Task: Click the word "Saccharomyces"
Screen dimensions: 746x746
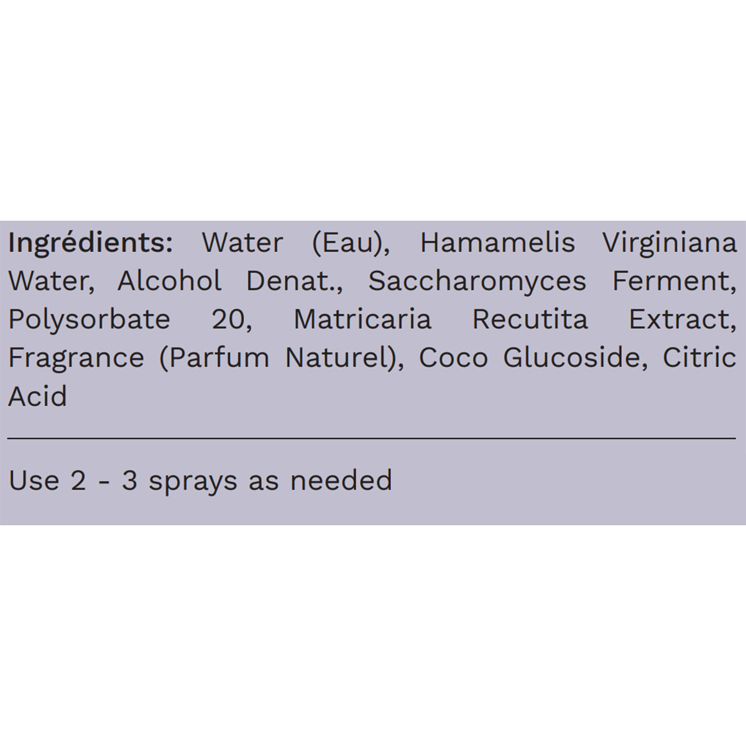Action: pyautogui.click(x=477, y=281)
